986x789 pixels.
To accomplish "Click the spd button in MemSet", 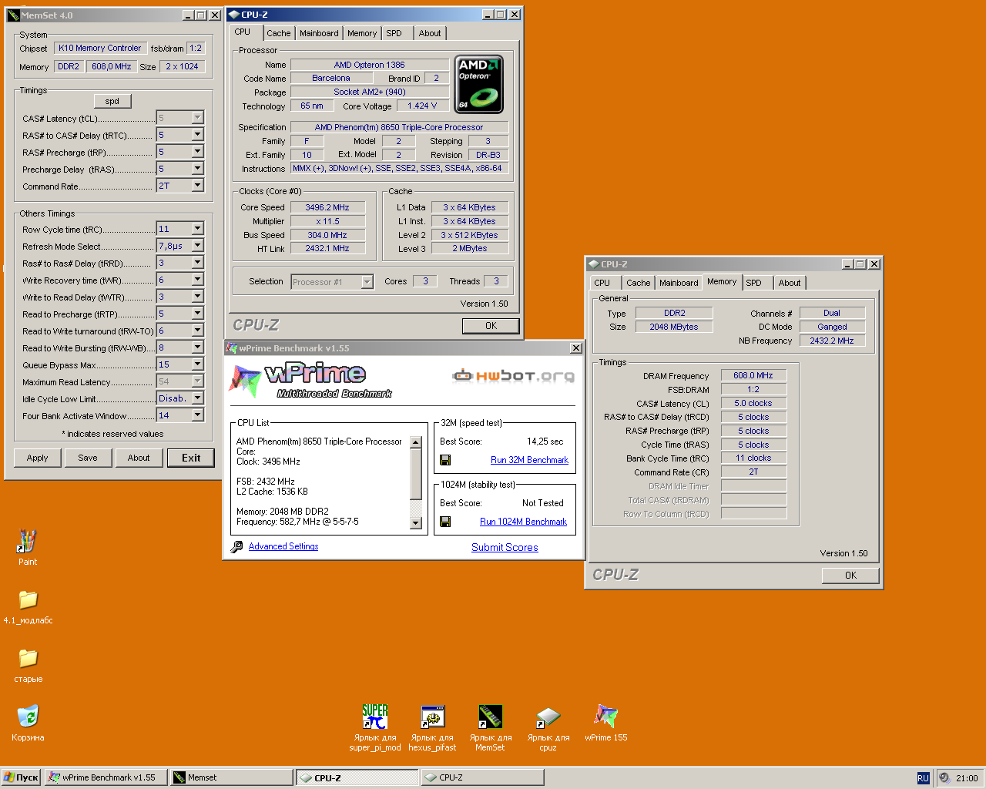I will pyautogui.click(x=112, y=101).
